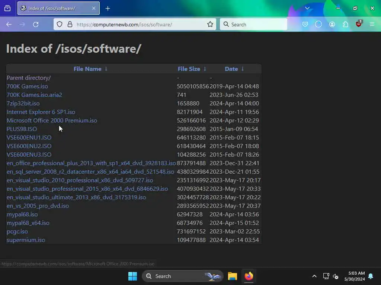This screenshot has width=381, height=285.
Task: Sort listing by File Name header
Action: tap(87, 69)
